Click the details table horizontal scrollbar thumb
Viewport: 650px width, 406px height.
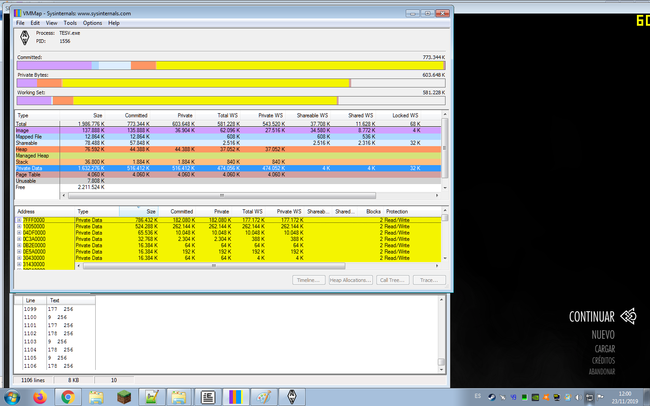pos(214,266)
